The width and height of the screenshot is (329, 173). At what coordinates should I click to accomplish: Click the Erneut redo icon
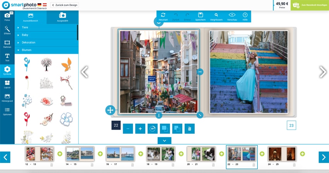tap(187, 17)
